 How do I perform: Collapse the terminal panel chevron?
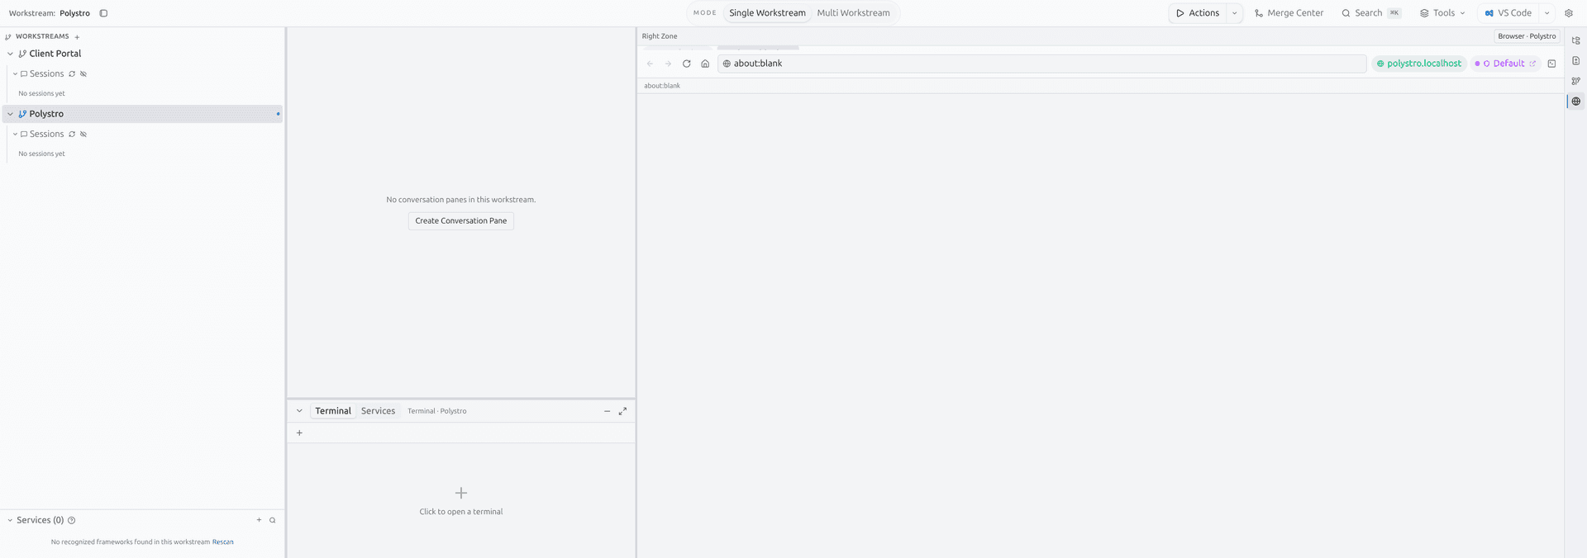[x=299, y=411]
